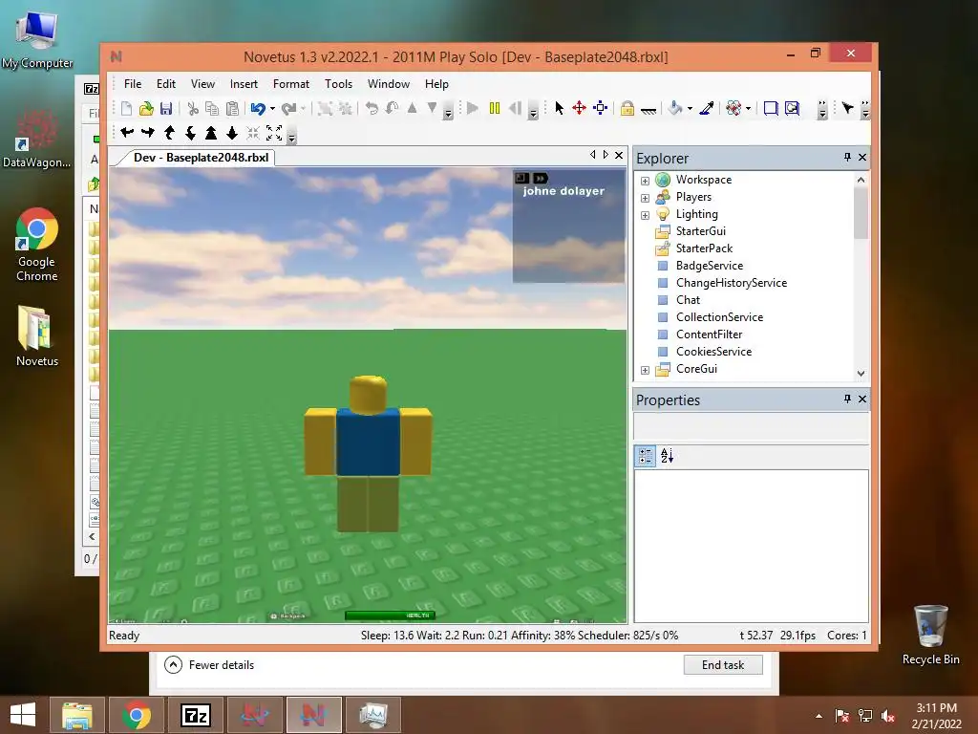This screenshot has width=978, height=734.
Task: Open the File menu
Action: click(133, 84)
